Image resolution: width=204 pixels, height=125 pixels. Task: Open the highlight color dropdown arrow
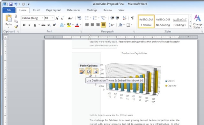pos(73,25)
